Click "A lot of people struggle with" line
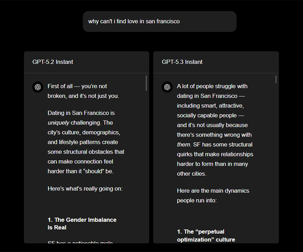The height and width of the screenshot is (252, 303). (x=212, y=86)
